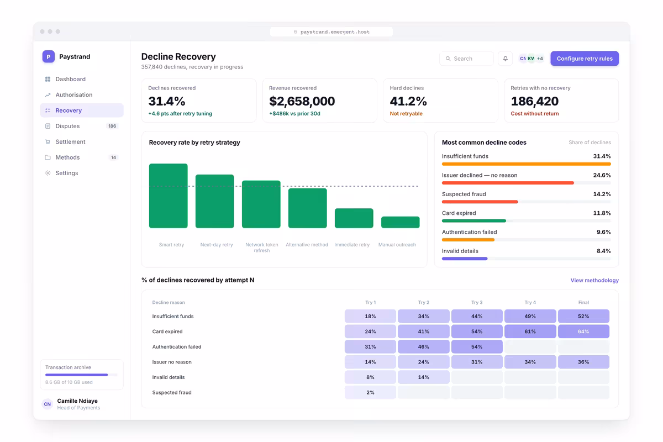Open notifications bell
Screen dimensions: 663x442
(505, 59)
